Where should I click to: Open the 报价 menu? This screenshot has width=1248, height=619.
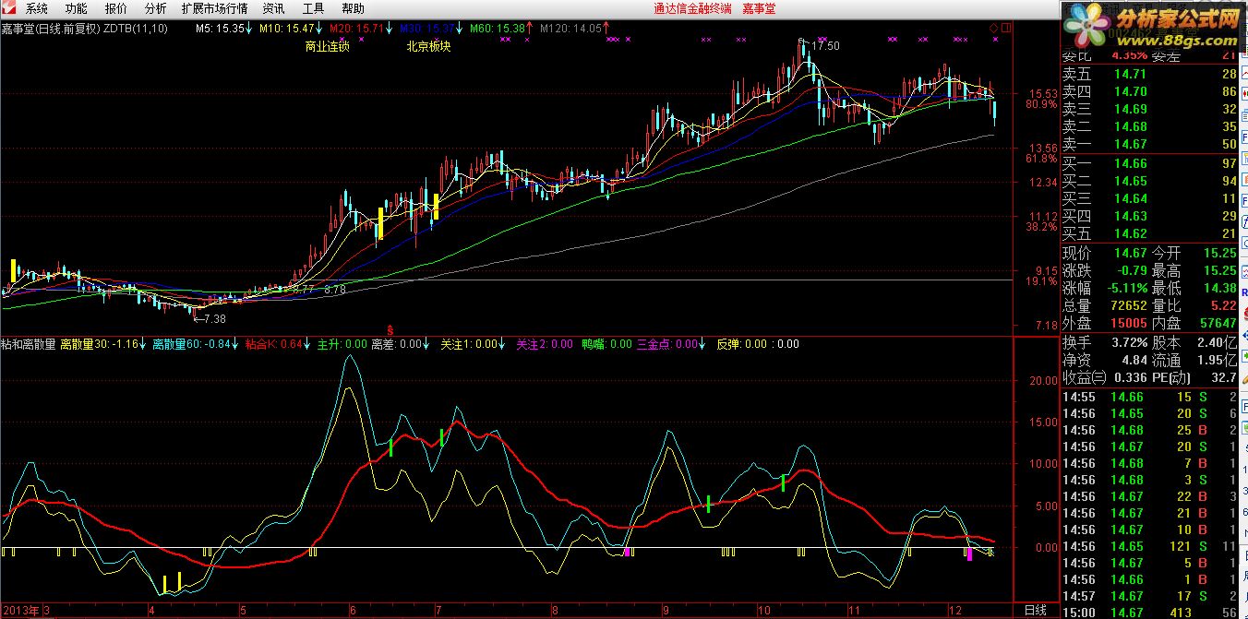(x=116, y=8)
